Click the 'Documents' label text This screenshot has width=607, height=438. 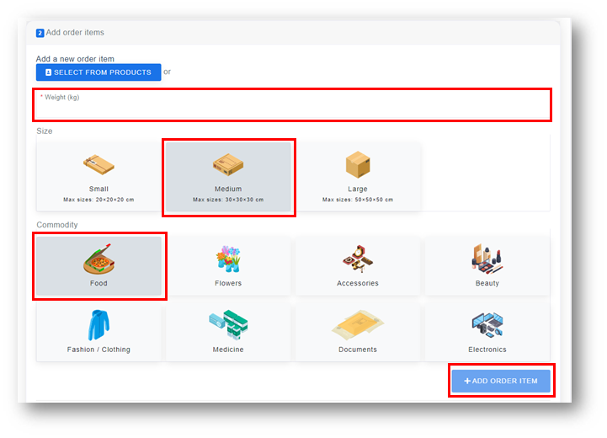click(x=358, y=350)
